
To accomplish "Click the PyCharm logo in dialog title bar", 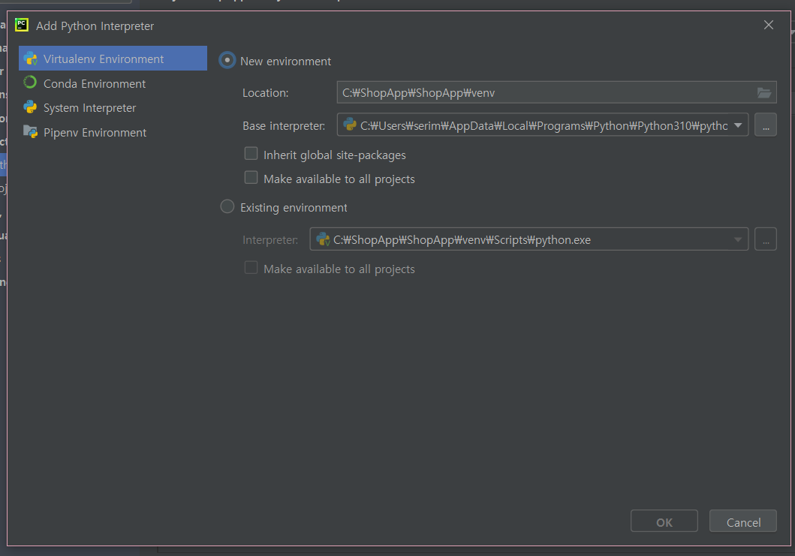I will click(21, 25).
